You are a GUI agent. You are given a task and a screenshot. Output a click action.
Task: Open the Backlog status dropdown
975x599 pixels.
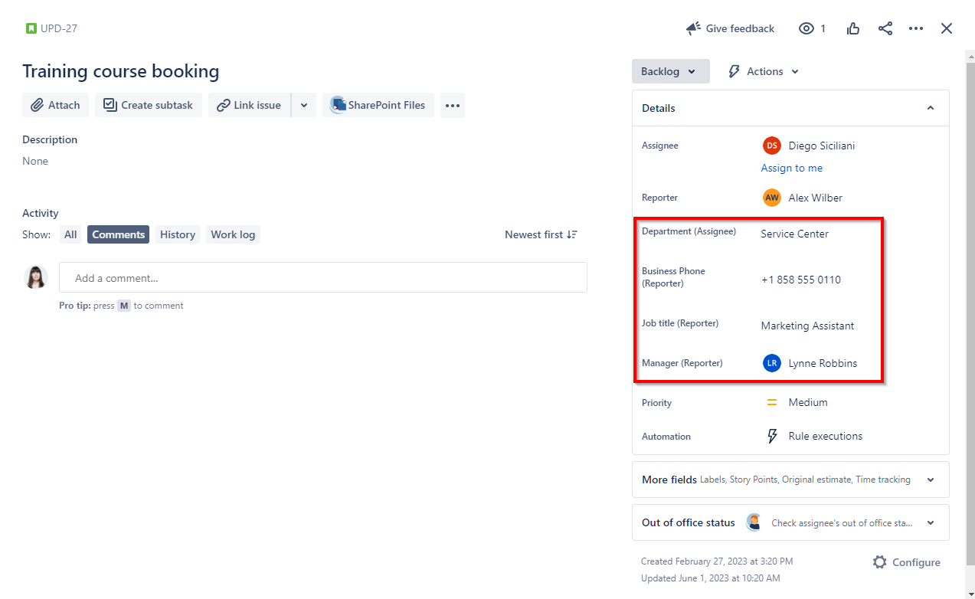[x=669, y=71]
